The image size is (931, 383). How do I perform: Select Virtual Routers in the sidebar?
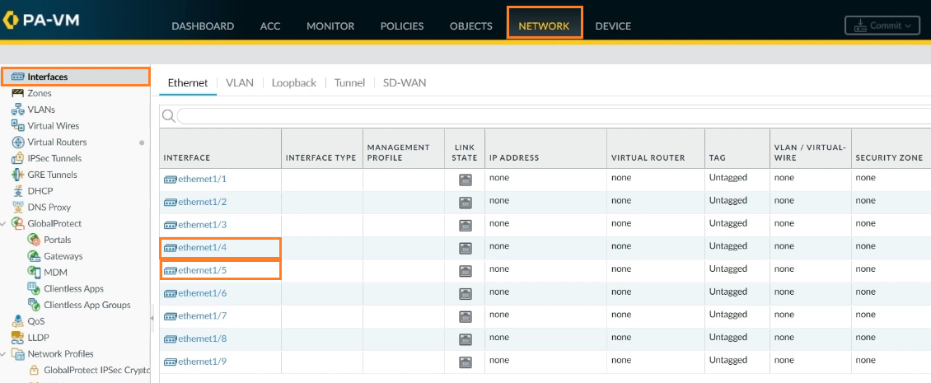tap(57, 142)
